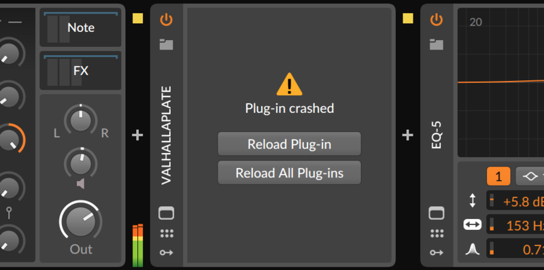This screenshot has height=270, width=544.
Task: Add device before VALHALLAPLATE with plus
Action: click(x=137, y=135)
